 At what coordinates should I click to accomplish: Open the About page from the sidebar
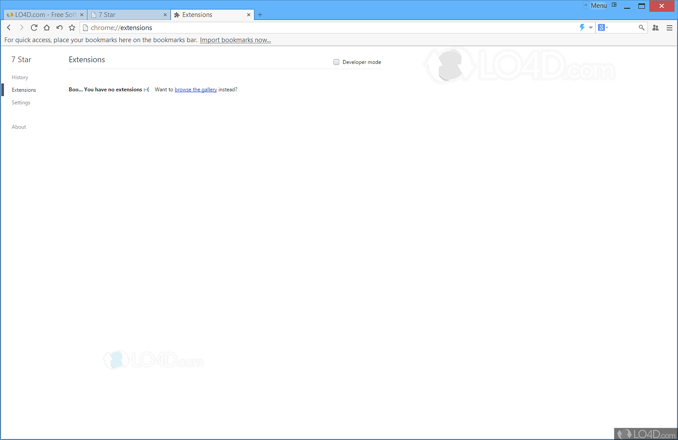(19, 127)
